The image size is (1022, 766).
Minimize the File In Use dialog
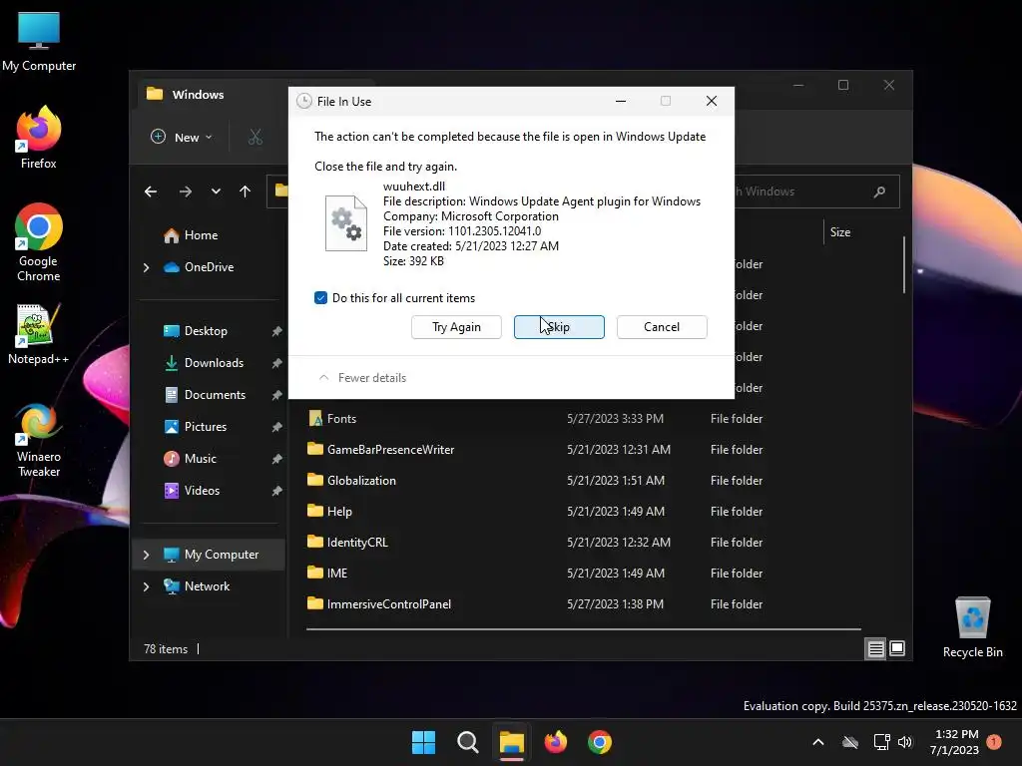coord(621,101)
